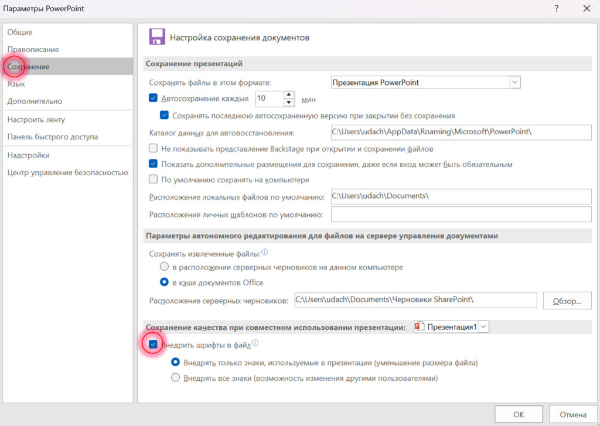Uncheck Сохранять последнюю автосохраненную версию
The width and height of the screenshot is (600, 426).
165,115
